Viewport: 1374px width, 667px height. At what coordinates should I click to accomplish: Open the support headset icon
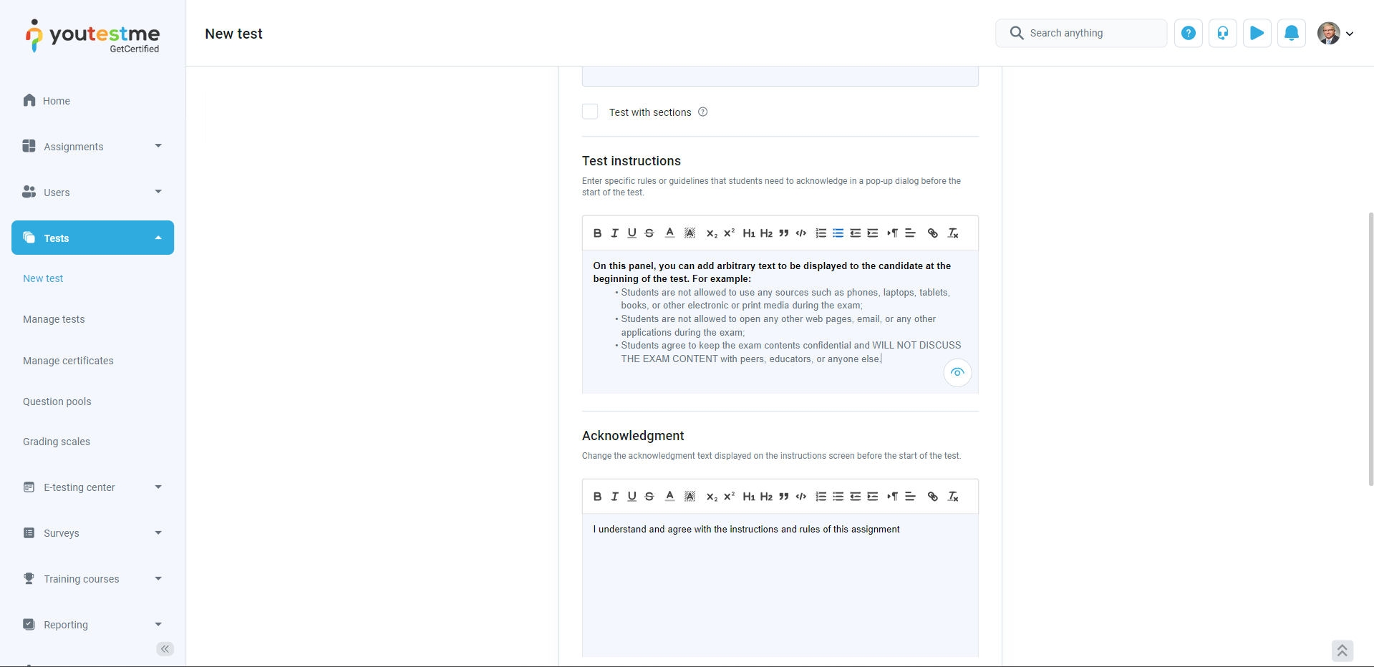coord(1222,33)
